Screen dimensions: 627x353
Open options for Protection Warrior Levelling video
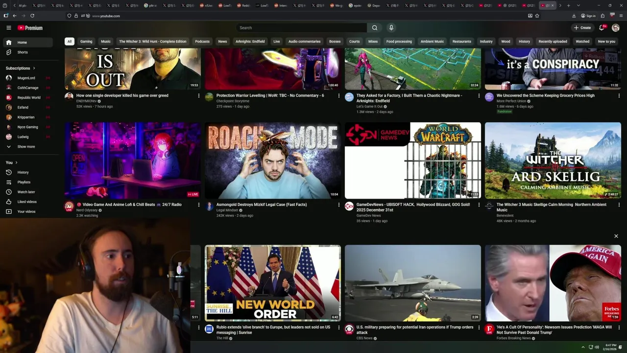click(x=338, y=96)
